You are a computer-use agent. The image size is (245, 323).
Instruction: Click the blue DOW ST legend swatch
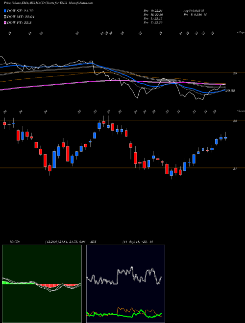5,11
